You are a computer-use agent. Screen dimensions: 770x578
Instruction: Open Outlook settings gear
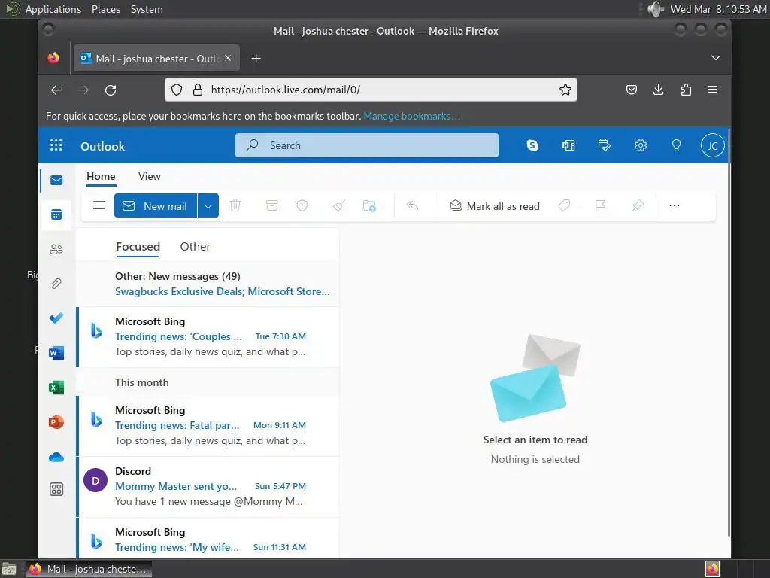click(x=641, y=145)
